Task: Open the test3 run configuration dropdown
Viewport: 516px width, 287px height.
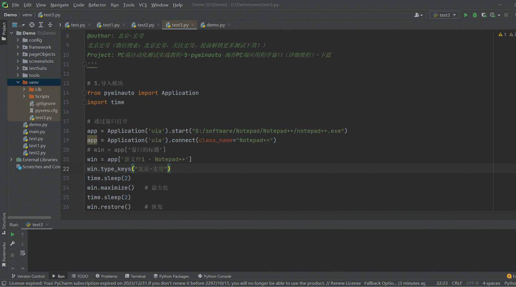Action: pos(444,15)
